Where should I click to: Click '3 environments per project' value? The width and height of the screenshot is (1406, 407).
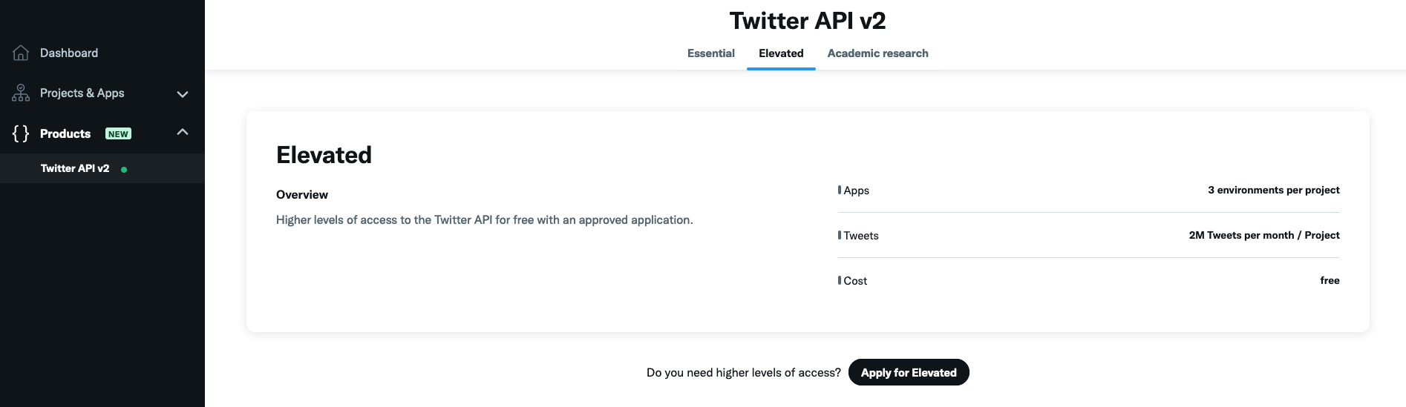(x=1274, y=190)
